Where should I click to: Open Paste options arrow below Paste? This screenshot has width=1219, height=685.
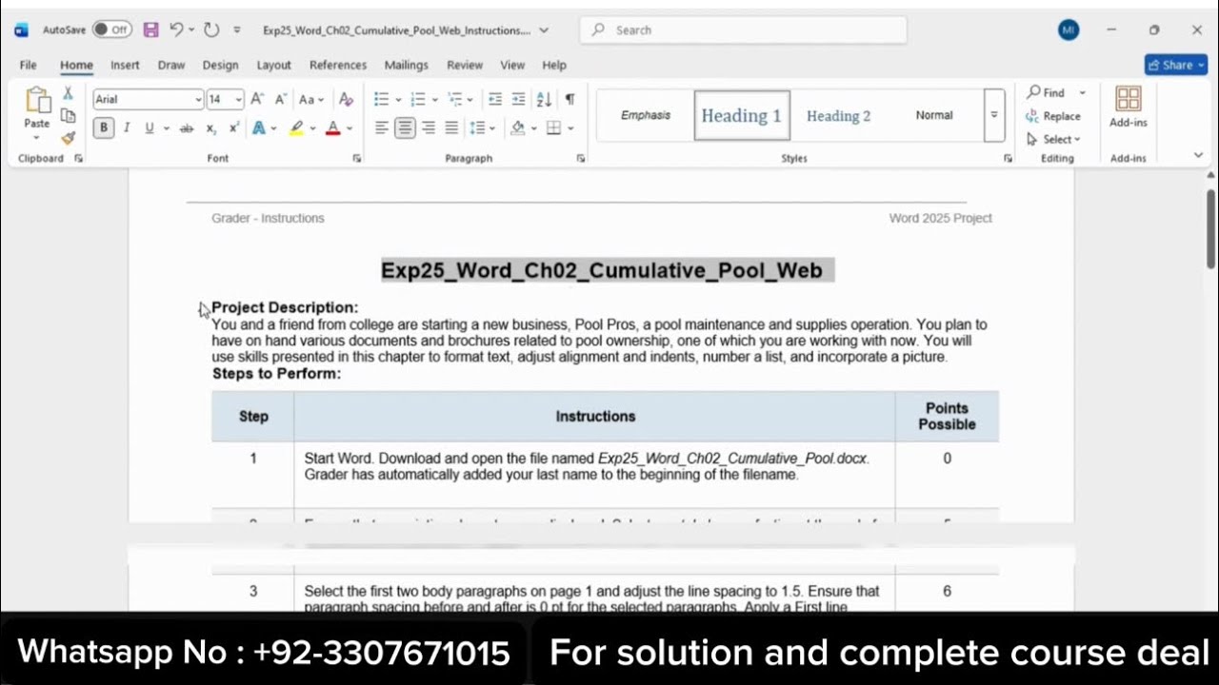point(37,136)
